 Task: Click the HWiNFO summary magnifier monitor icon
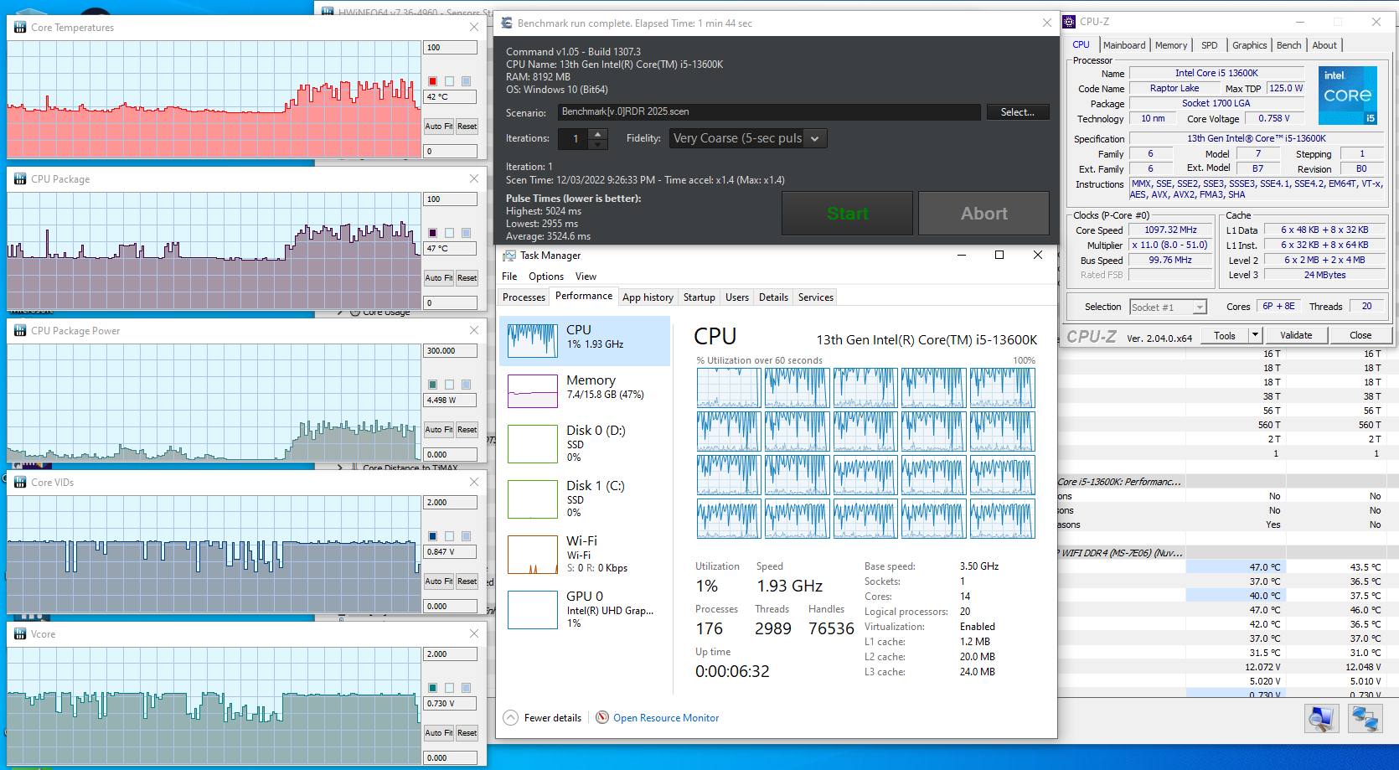(1321, 719)
